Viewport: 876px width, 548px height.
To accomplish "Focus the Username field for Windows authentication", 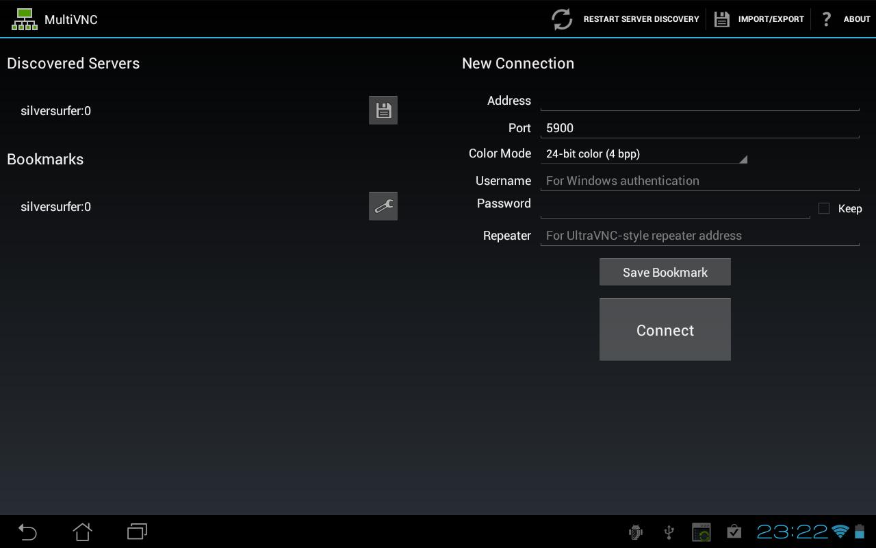I will click(x=699, y=180).
